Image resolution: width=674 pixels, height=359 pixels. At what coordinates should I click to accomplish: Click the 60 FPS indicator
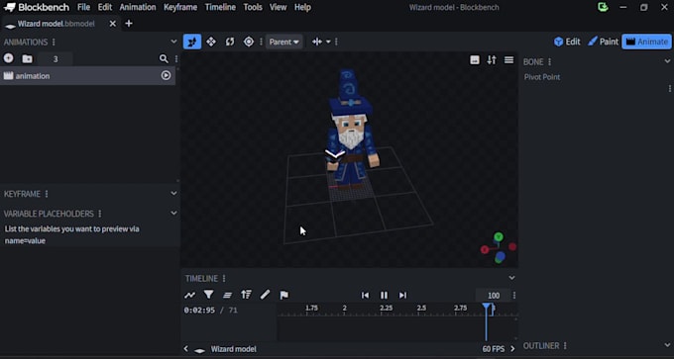coord(493,349)
